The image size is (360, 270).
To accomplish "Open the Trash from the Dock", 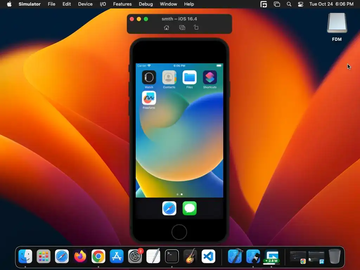I will coord(335,256).
